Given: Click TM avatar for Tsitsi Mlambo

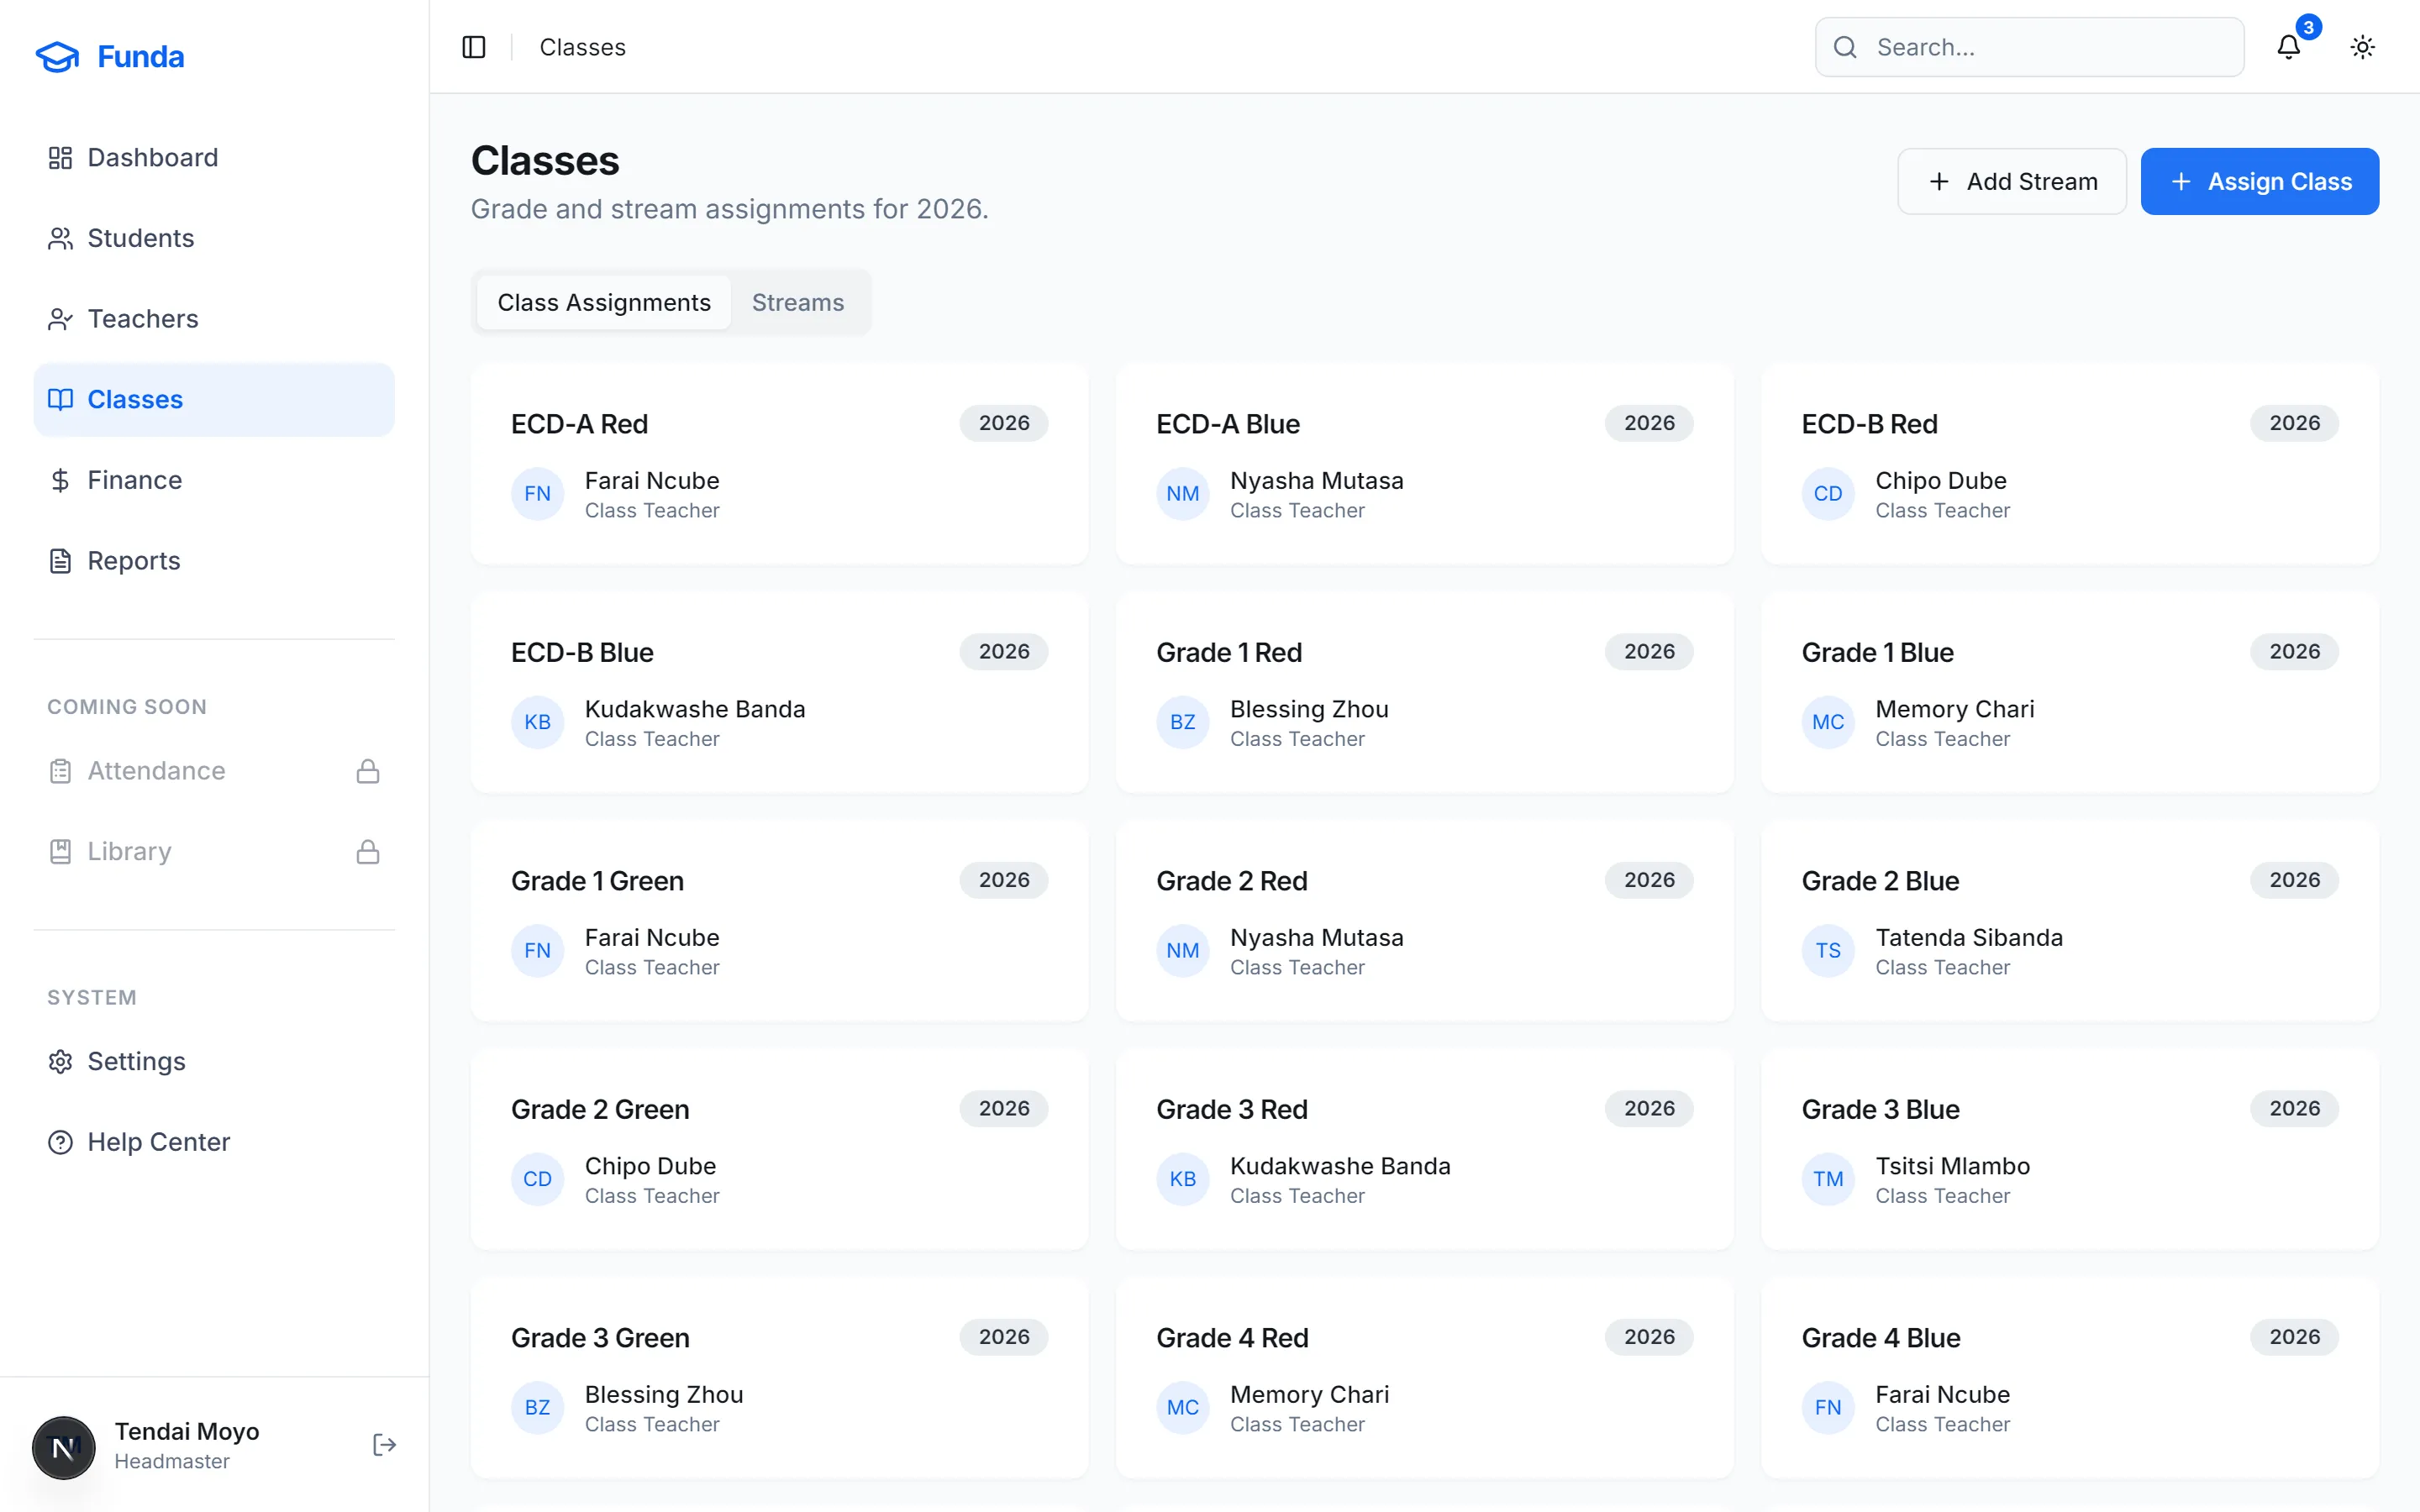Looking at the screenshot, I should click(1828, 1179).
